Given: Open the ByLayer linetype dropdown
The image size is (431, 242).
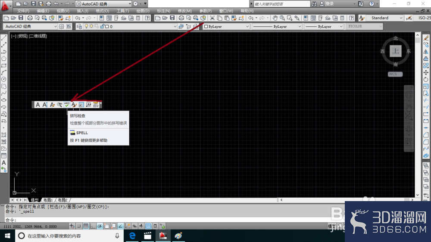Looking at the screenshot, I should click(300, 27).
